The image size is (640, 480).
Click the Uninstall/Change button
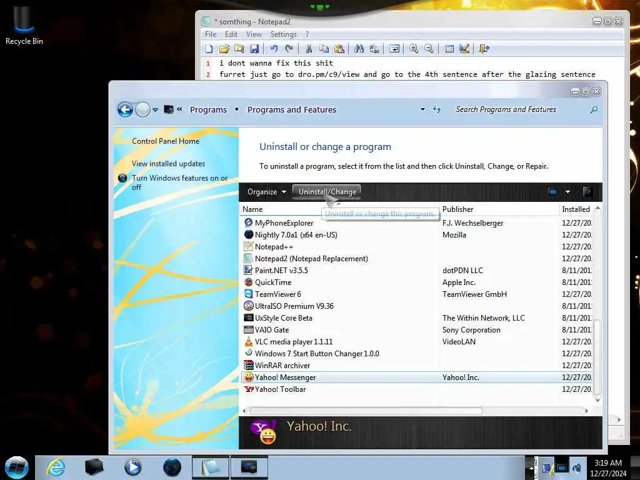(x=327, y=192)
